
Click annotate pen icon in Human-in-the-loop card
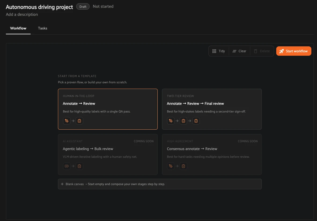coord(67,121)
